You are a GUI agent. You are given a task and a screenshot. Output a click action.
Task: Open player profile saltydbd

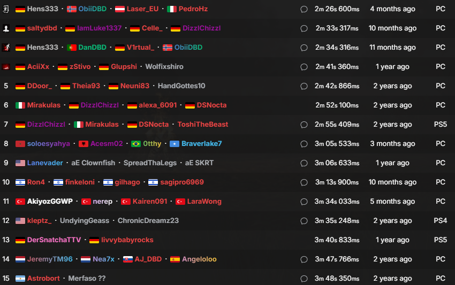click(42, 28)
